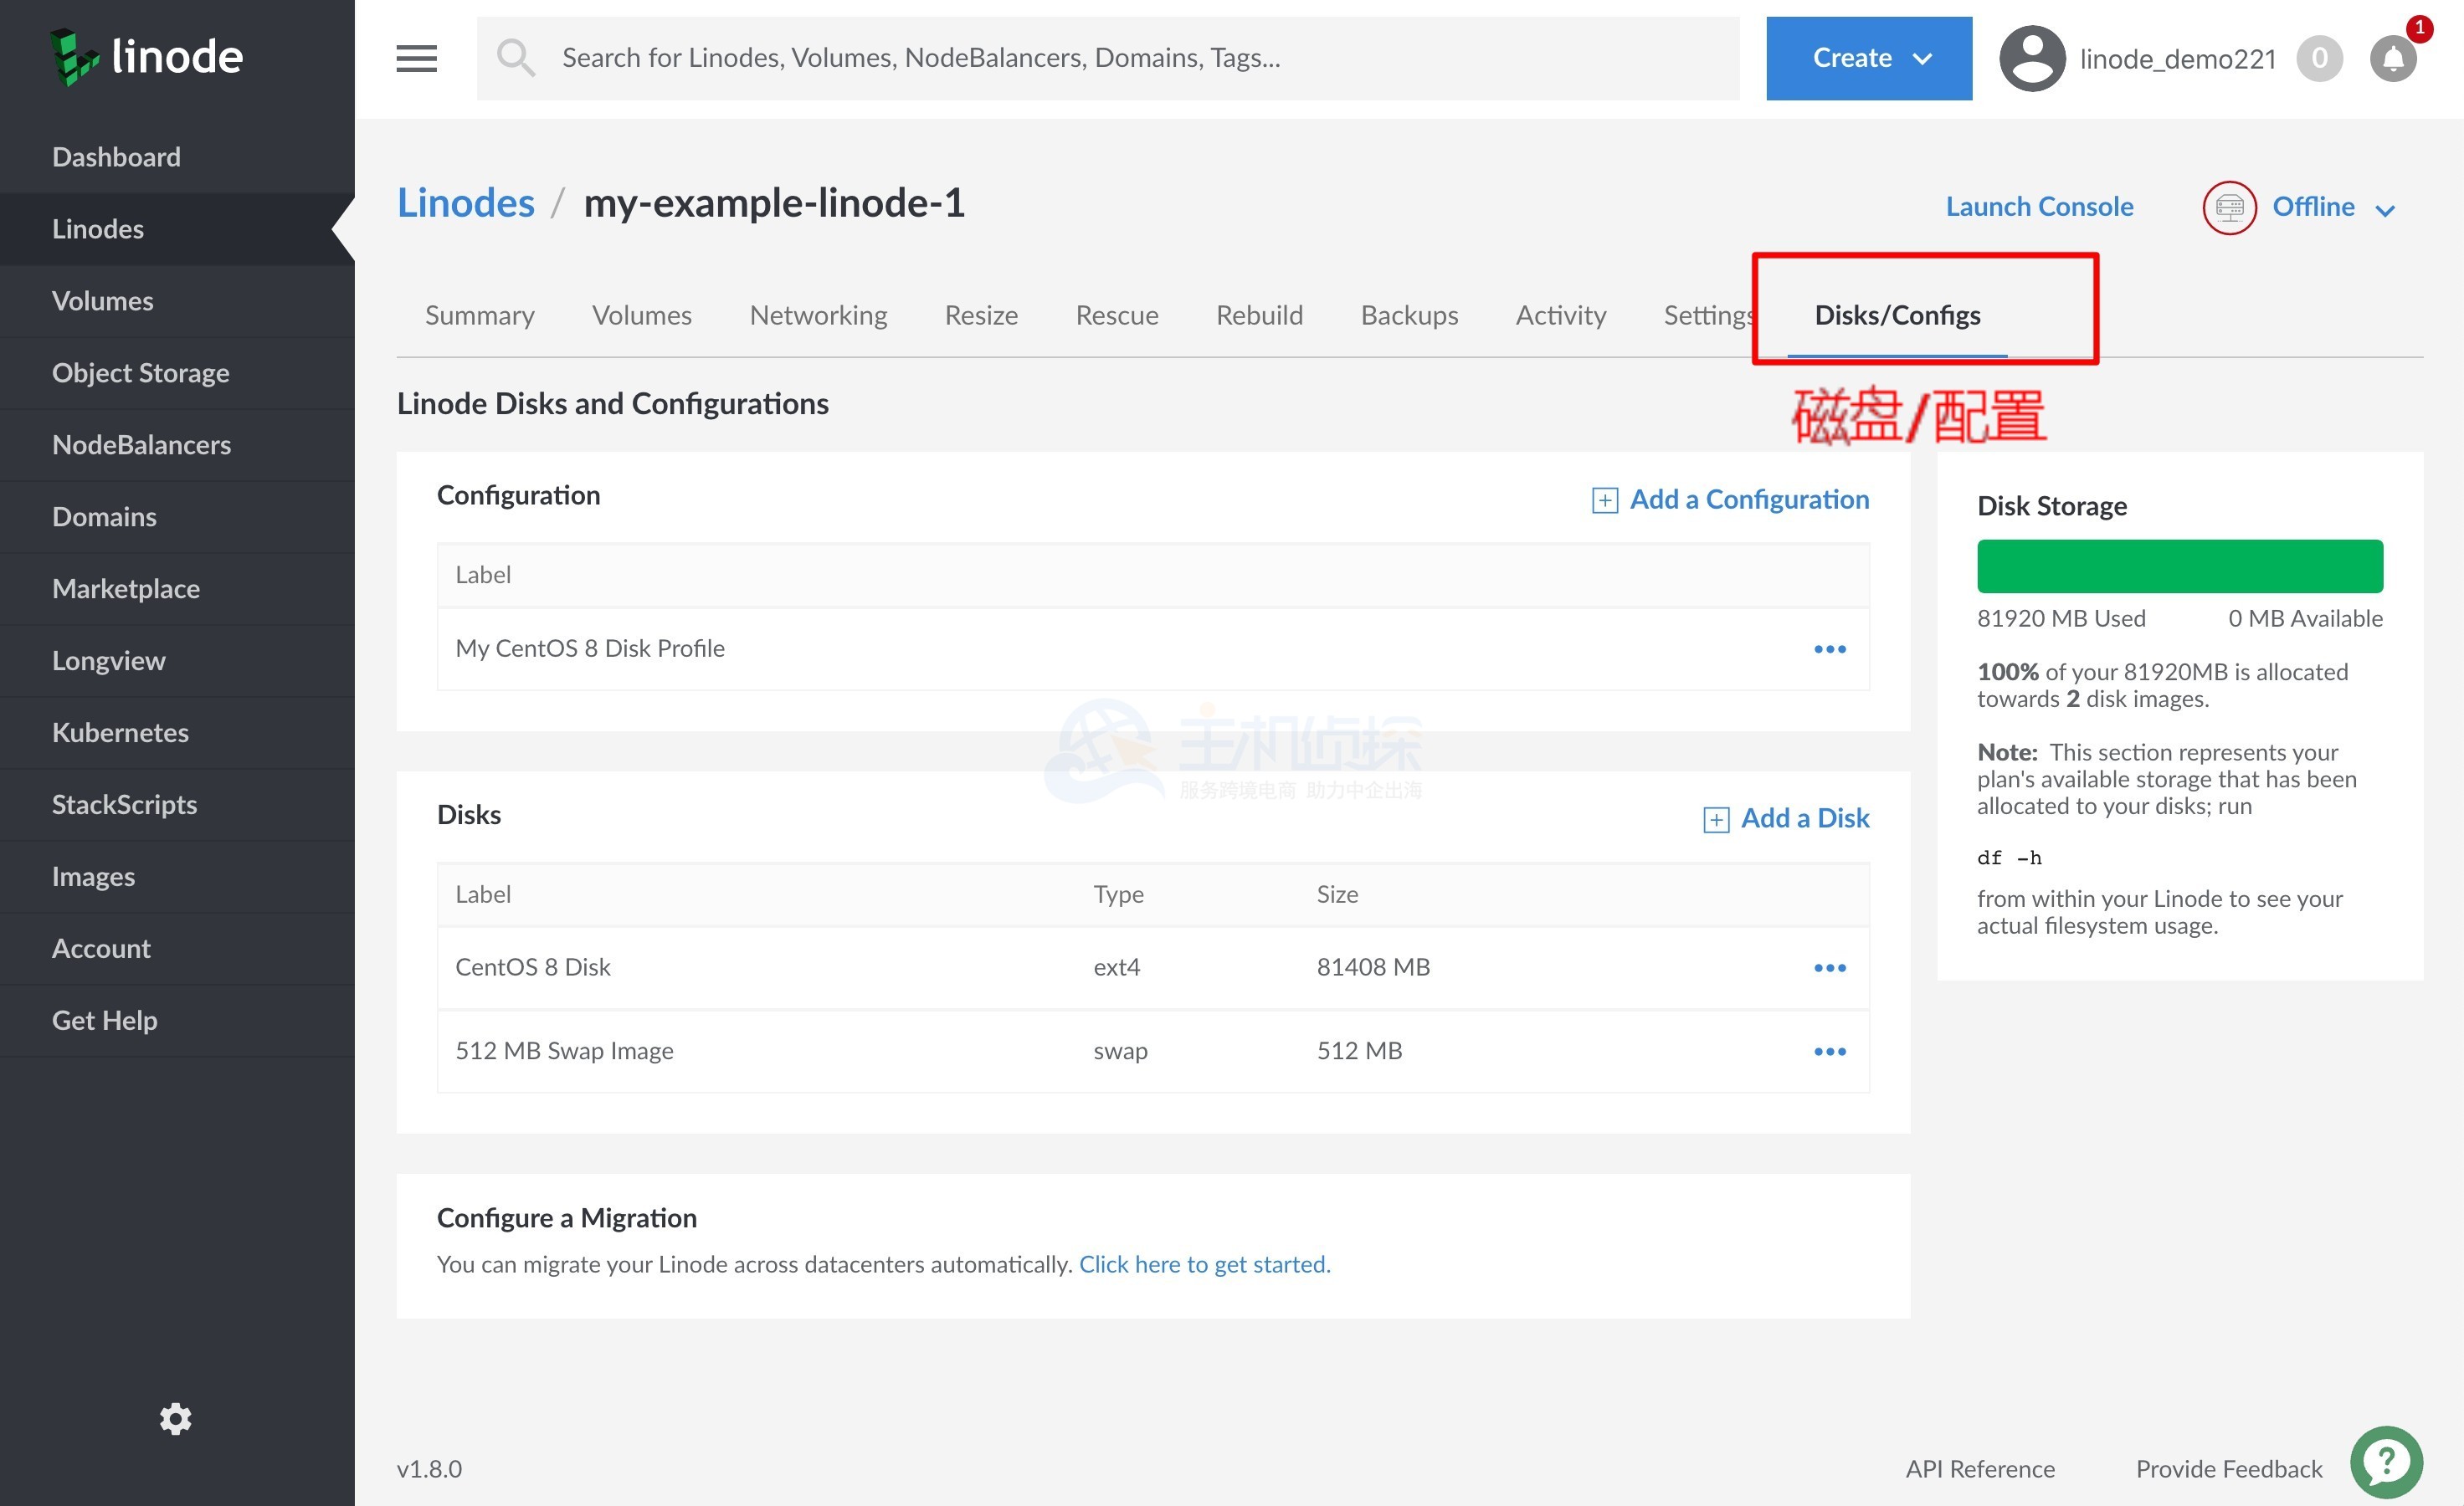Open actions menu for 512 MB Swap Image
Image resolution: width=2464 pixels, height=1506 pixels.
click(x=1829, y=1052)
